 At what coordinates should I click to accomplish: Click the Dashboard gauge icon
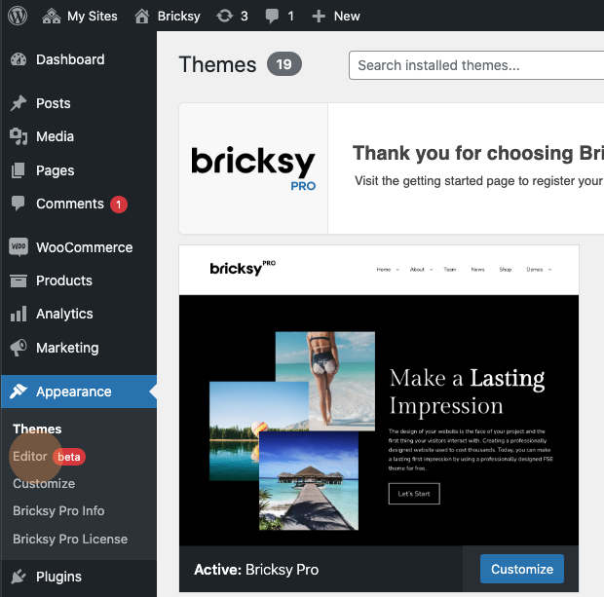19,59
